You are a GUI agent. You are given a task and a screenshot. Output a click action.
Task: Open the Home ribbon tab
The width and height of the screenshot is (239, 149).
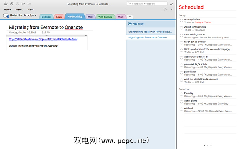[7, 10]
